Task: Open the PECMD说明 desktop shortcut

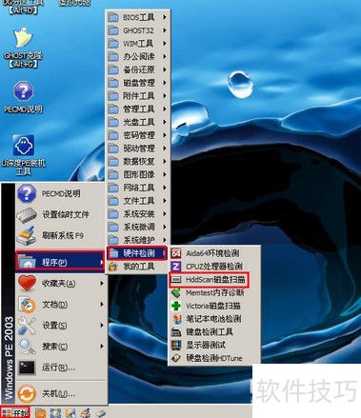Action: click(23, 97)
